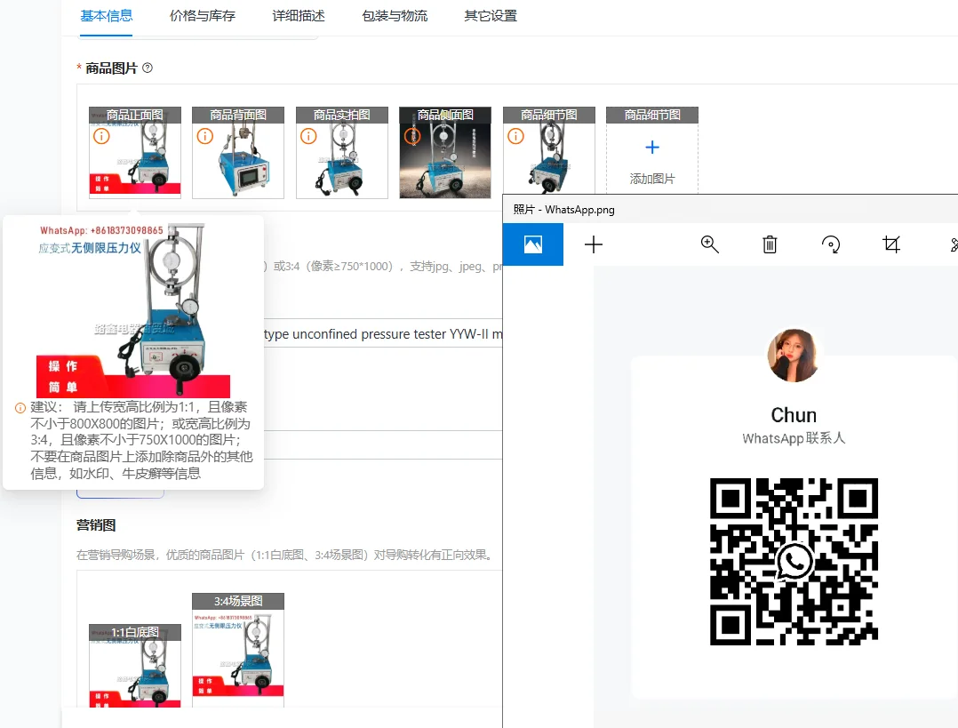Screen dimensions: 958x728
Task: Select the 商品实拍图 thumbnail
Action: point(342,153)
